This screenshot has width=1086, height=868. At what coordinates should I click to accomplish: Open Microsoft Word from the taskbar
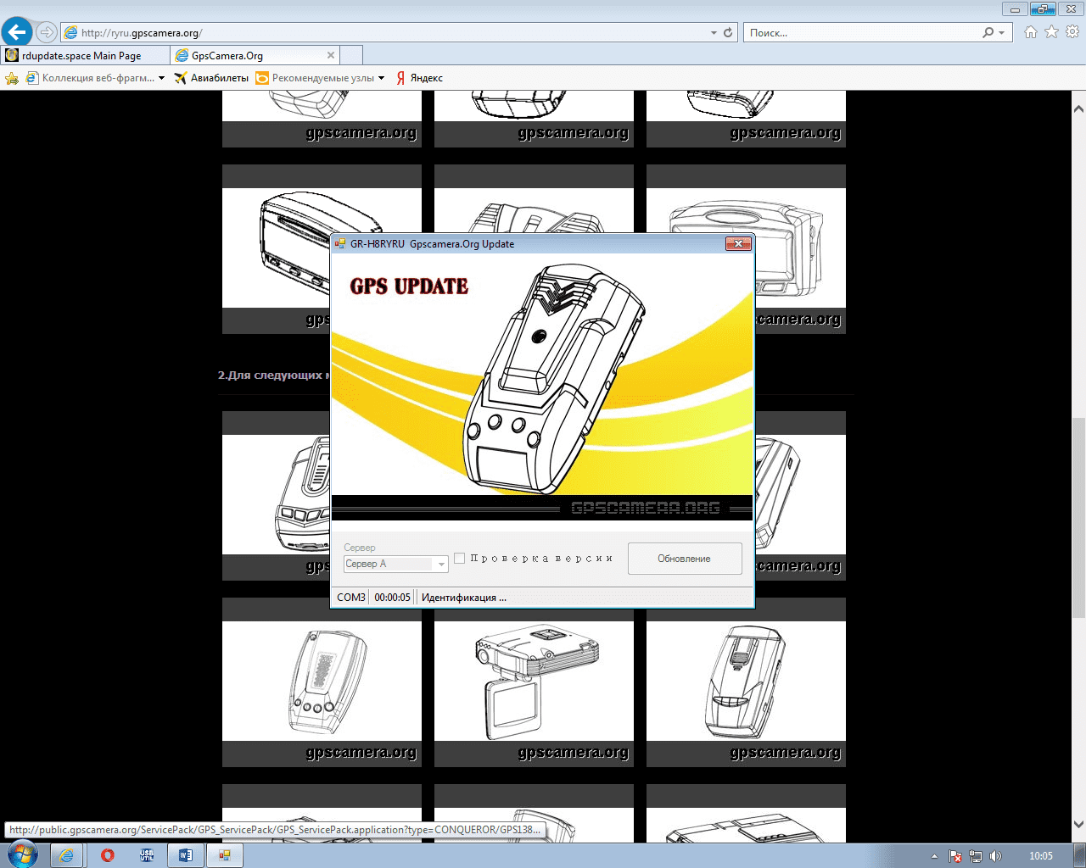(186, 855)
